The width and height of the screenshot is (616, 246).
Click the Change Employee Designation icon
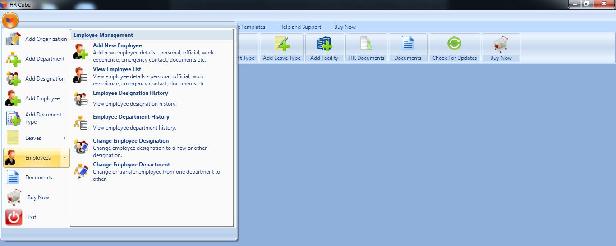(81, 147)
